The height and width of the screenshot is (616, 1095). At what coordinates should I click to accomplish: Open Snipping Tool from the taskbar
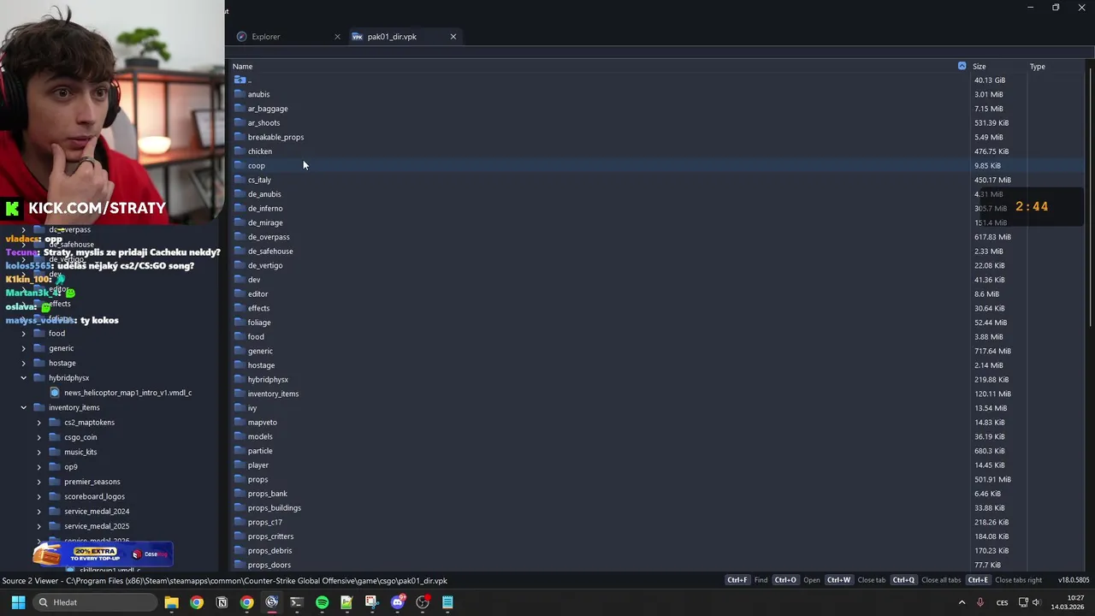pos(371,602)
